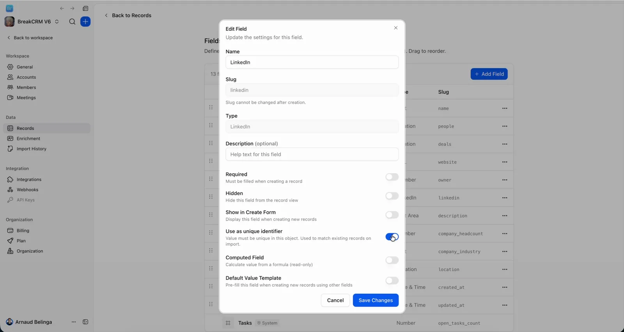Screen dimensions: 624x332
Task: Open row options for the linkedin slug
Action: coord(505,198)
